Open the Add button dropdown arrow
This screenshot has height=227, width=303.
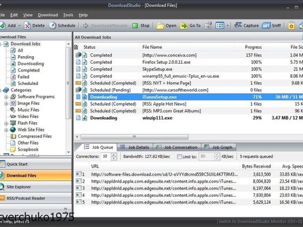click(19, 26)
